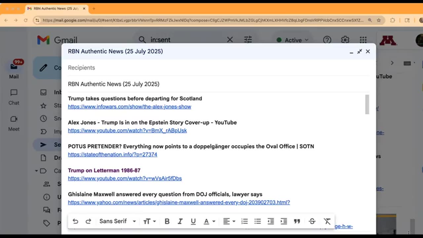Open the text size dropdown
The image size is (423, 238).
tap(149, 221)
